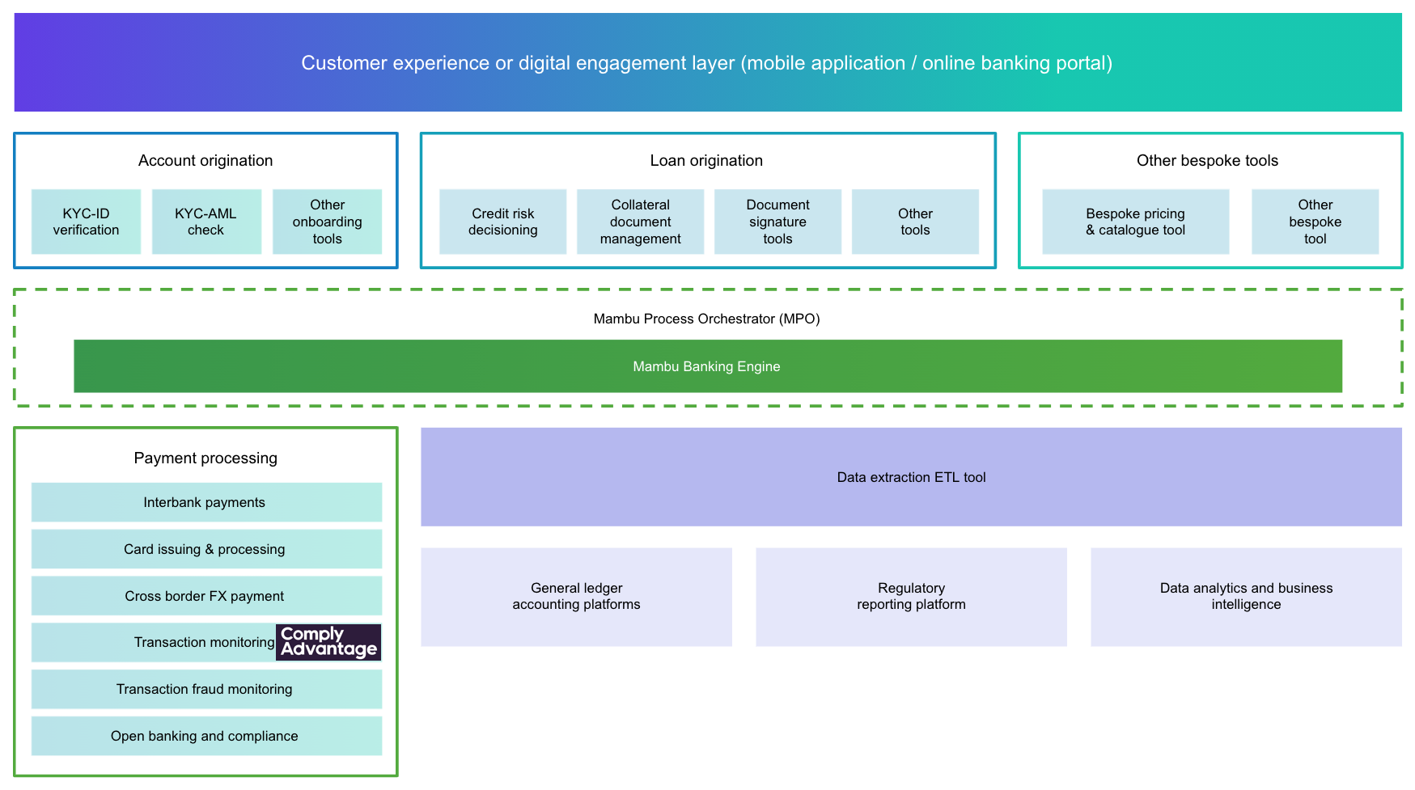Click the Loan origination heading
Image resolution: width=1415 pixels, height=790 pixels.
706,160
